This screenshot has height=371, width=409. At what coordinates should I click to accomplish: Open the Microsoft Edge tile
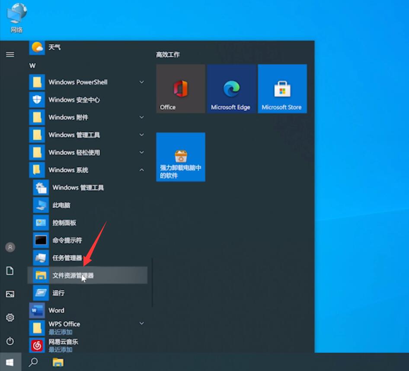(232, 89)
